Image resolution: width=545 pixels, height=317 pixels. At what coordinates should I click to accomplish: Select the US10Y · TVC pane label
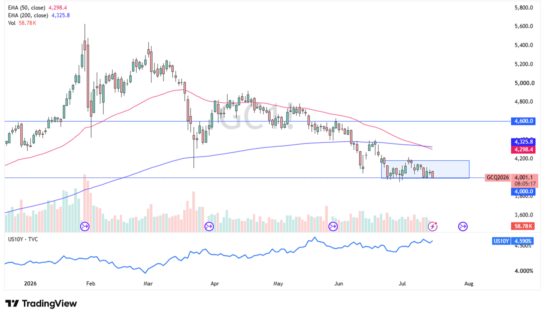click(24, 240)
